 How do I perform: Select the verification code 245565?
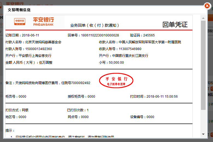149,35
